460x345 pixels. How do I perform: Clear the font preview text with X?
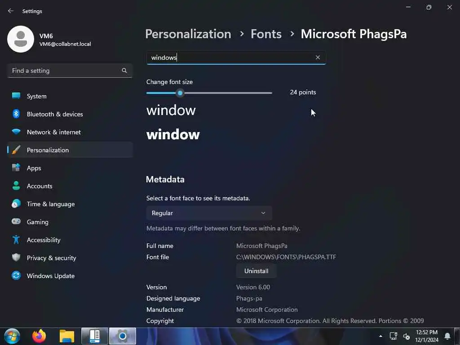(x=318, y=57)
